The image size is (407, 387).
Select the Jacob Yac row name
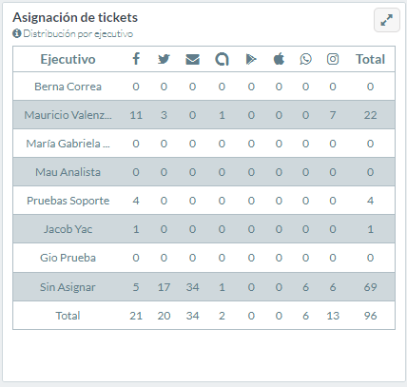[x=68, y=229]
